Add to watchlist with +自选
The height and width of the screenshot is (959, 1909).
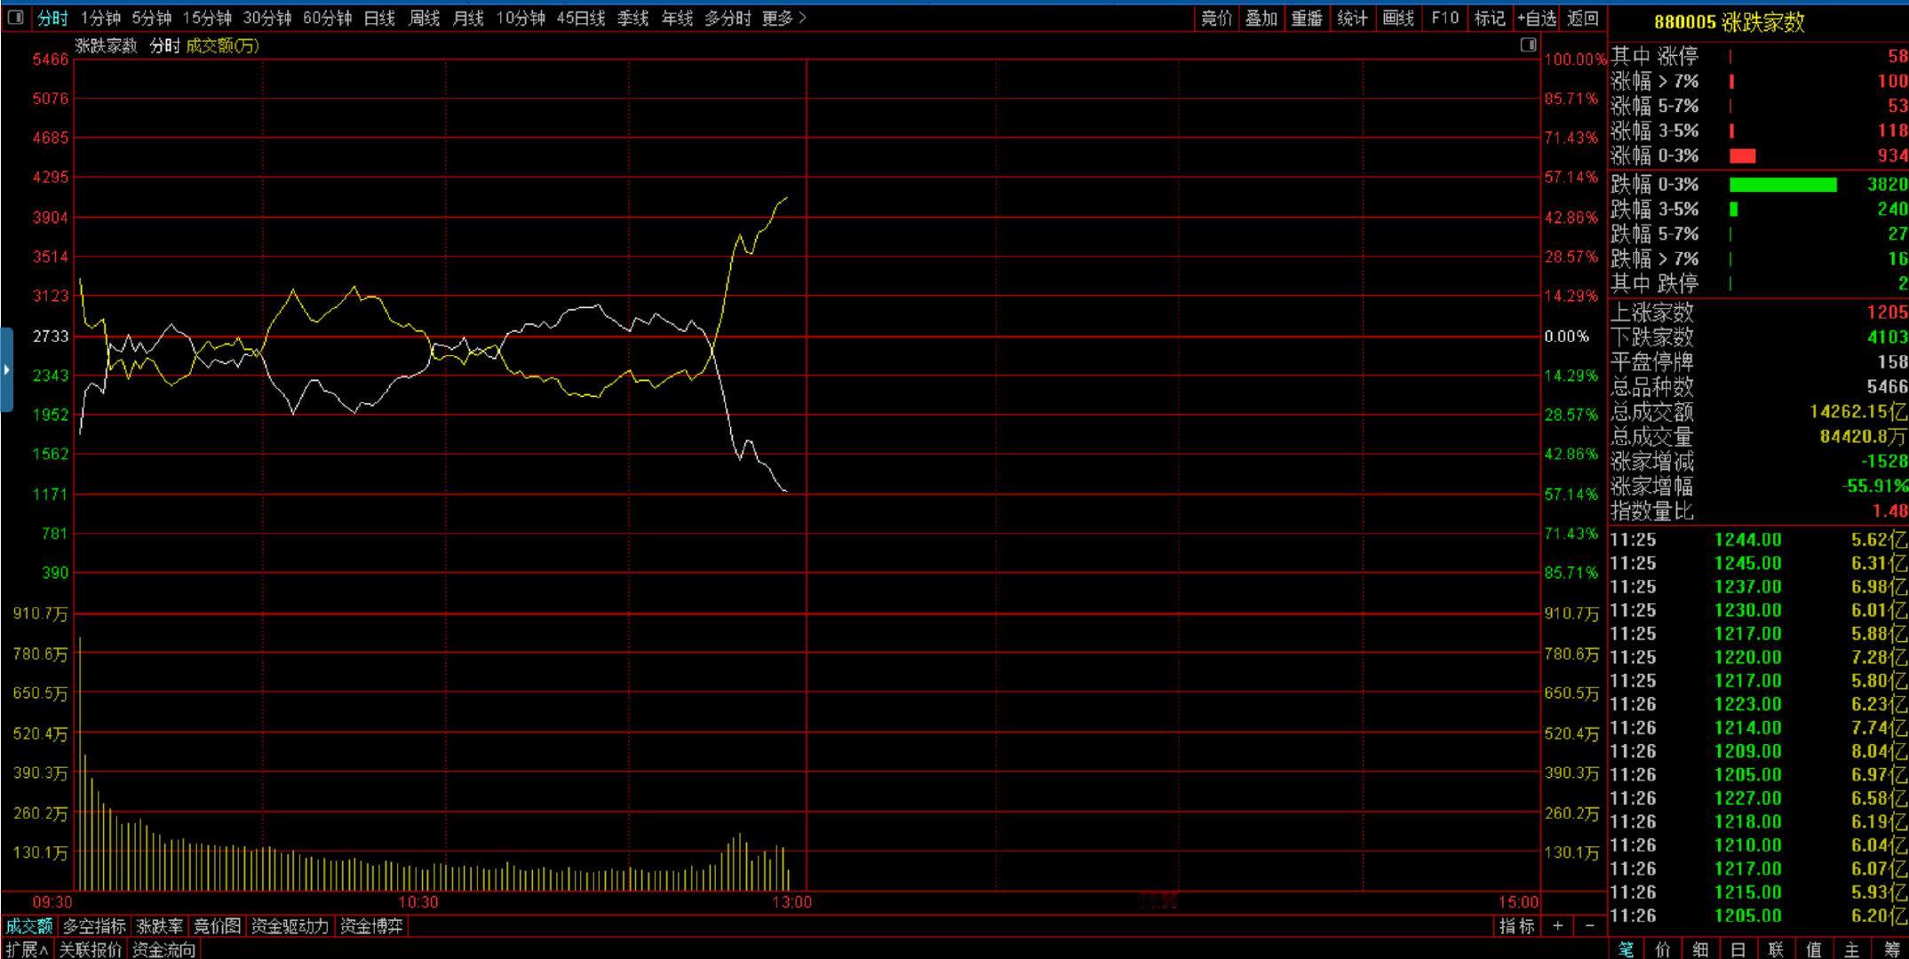click(x=1537, y=18)
